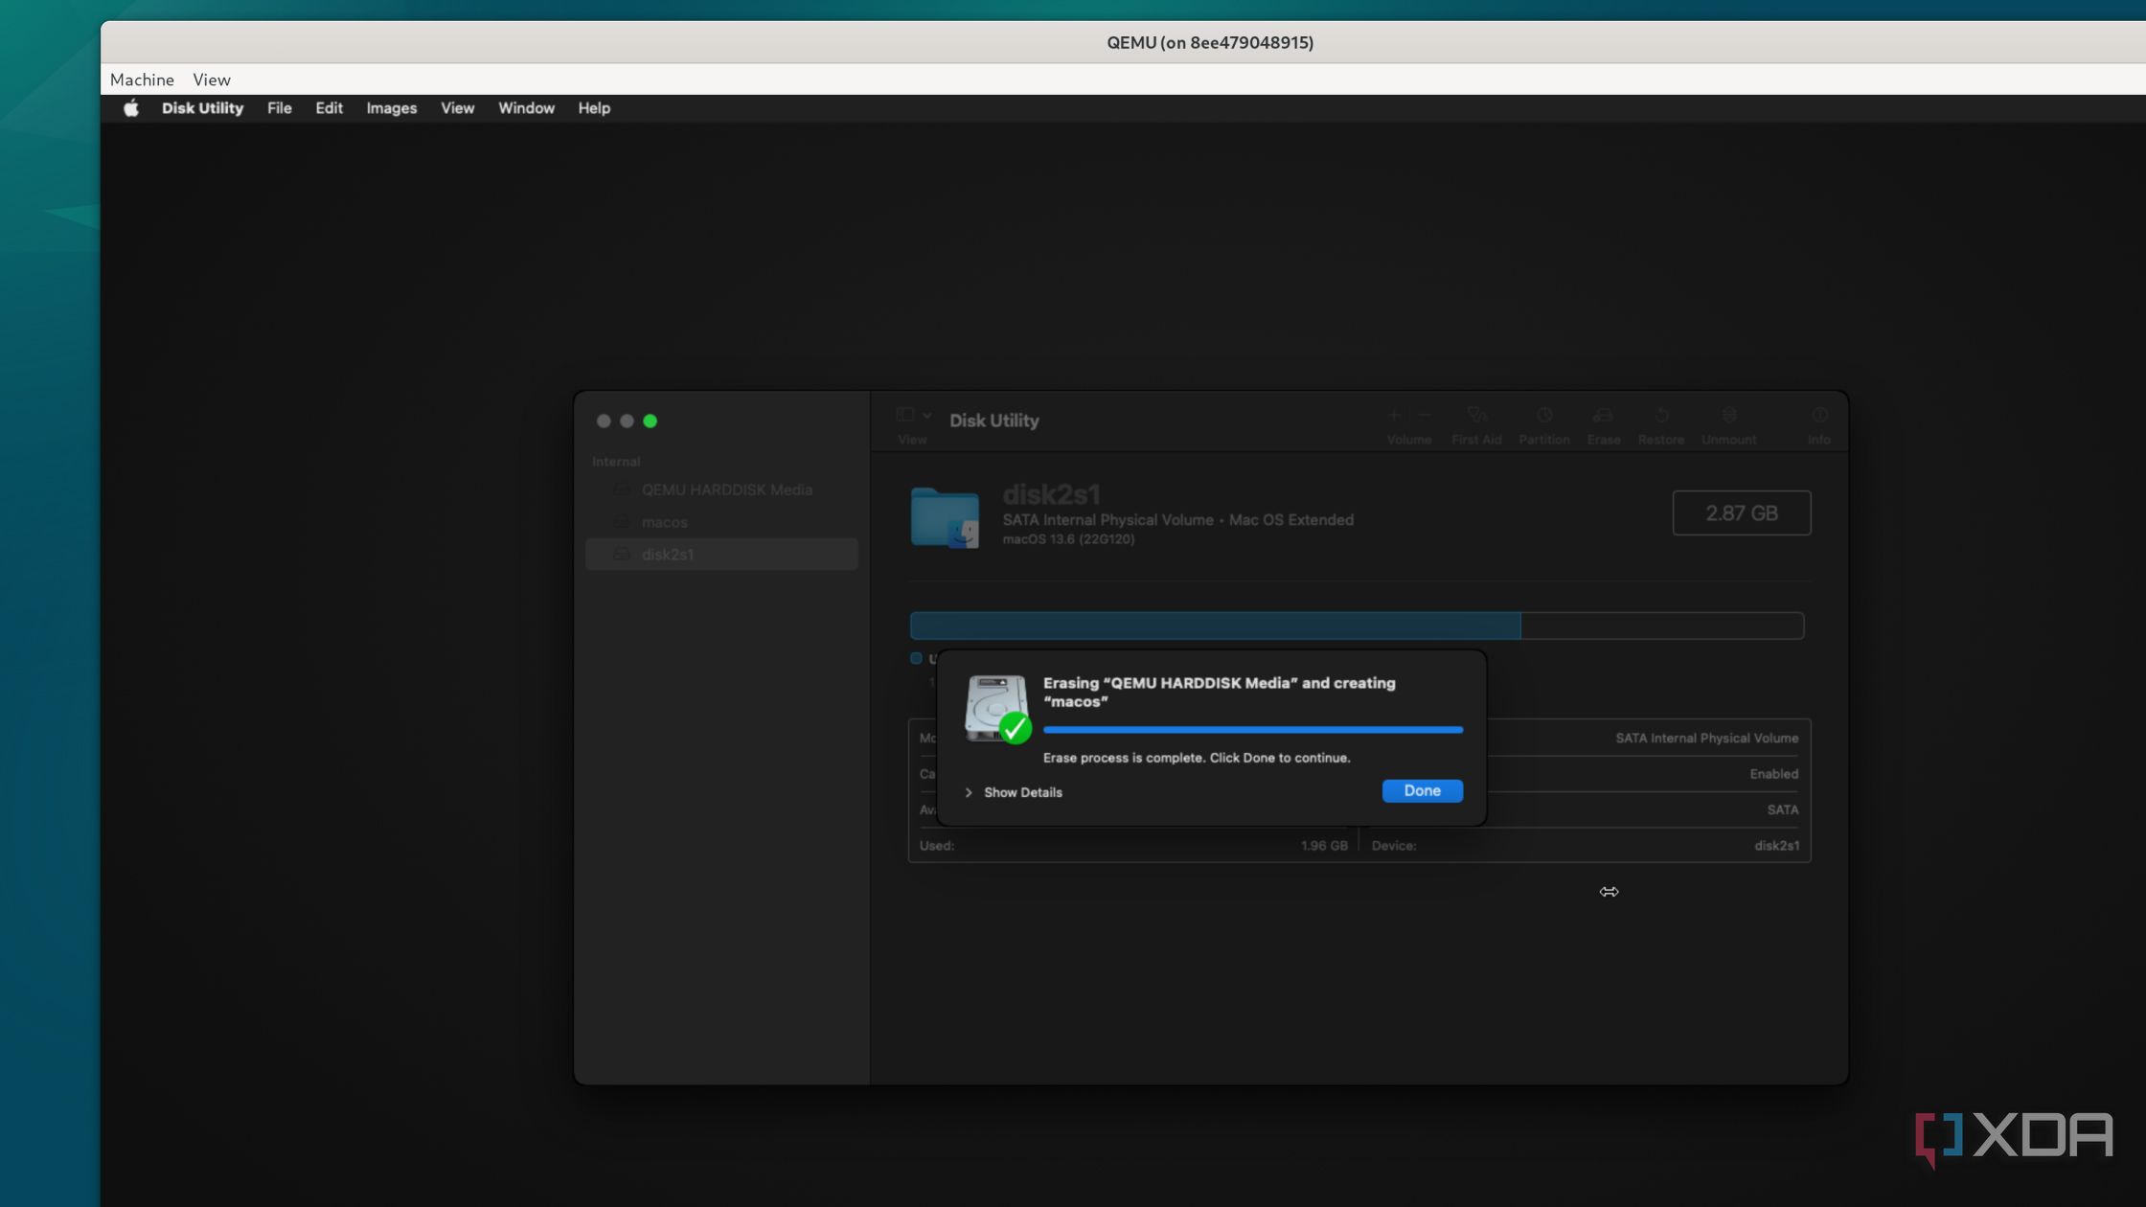Open the sidebar View dropdown
Screen dimensions: 2146x1207
[x=913, y=416]
